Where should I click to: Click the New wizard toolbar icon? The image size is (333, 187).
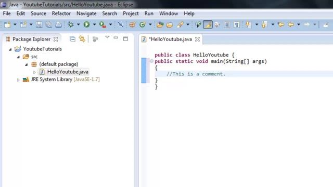tap(7, 25)
